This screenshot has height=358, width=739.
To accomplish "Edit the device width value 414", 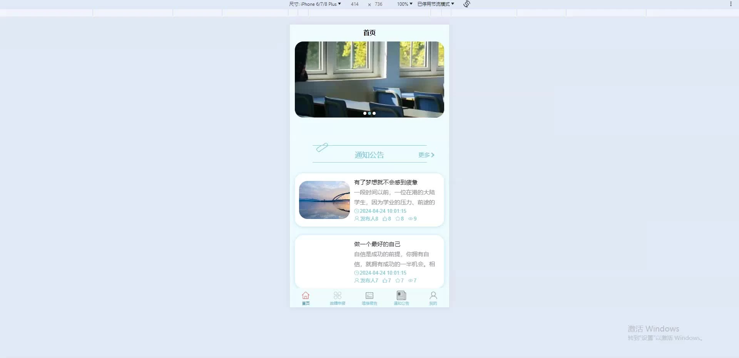I will 354,4.
